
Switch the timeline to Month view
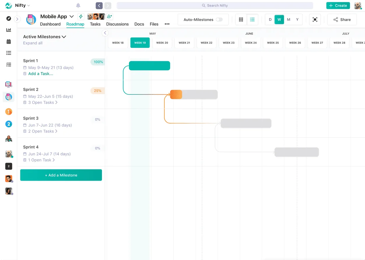click(288, 19)
